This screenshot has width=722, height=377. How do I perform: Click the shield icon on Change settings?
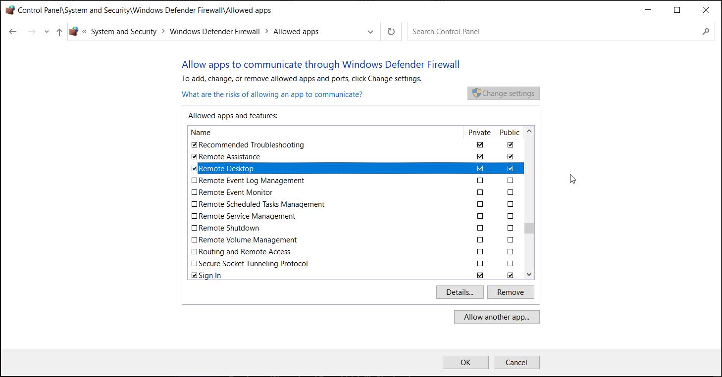477,93
